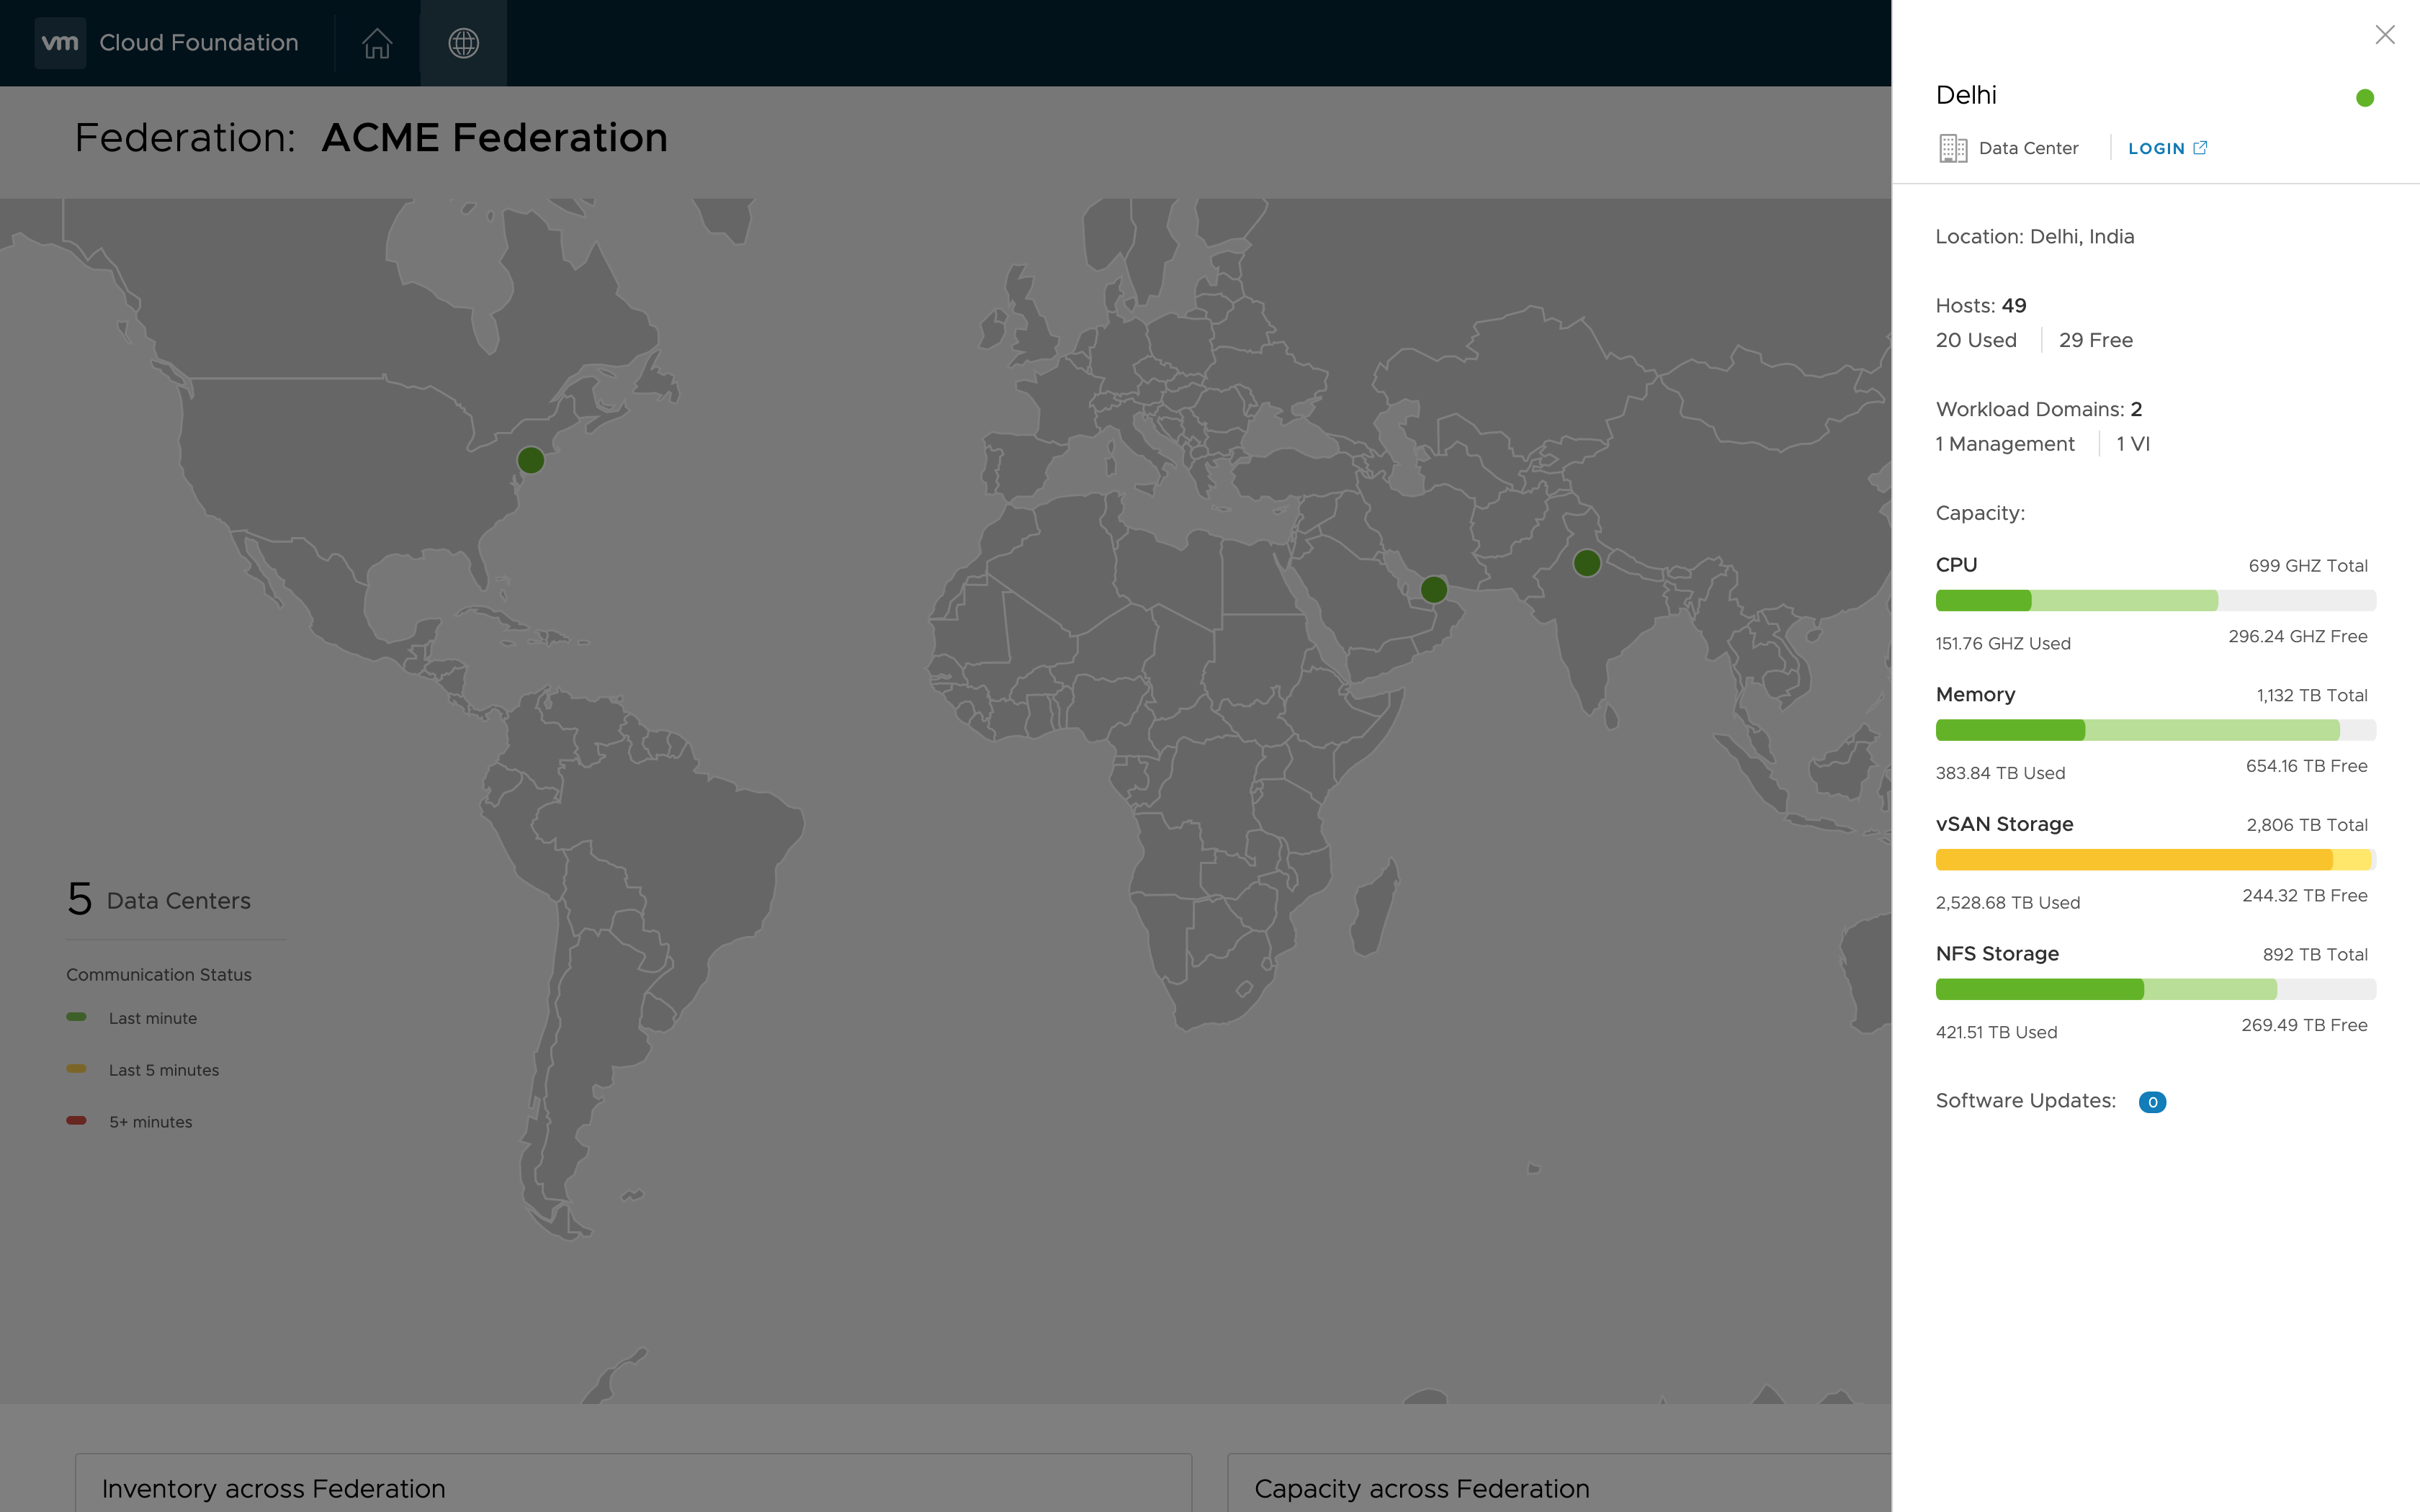Click the 2,806 TB Total value

pyautogui.click(x=2307, y=825)
